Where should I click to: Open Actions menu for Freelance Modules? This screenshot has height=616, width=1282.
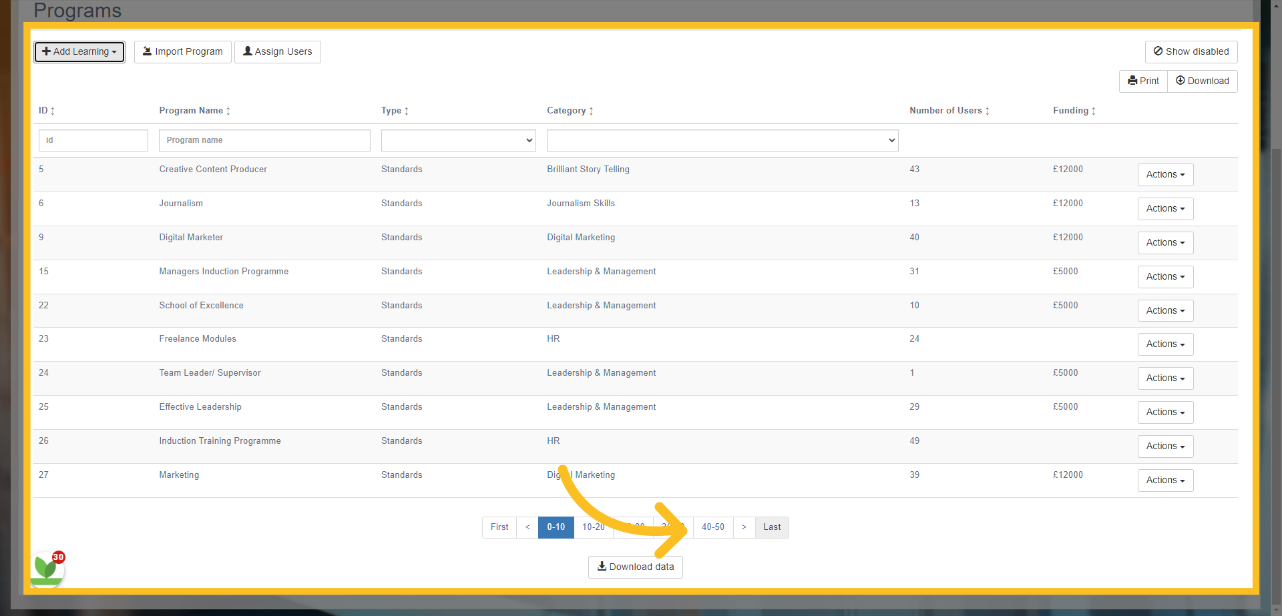click(1166, 344)
